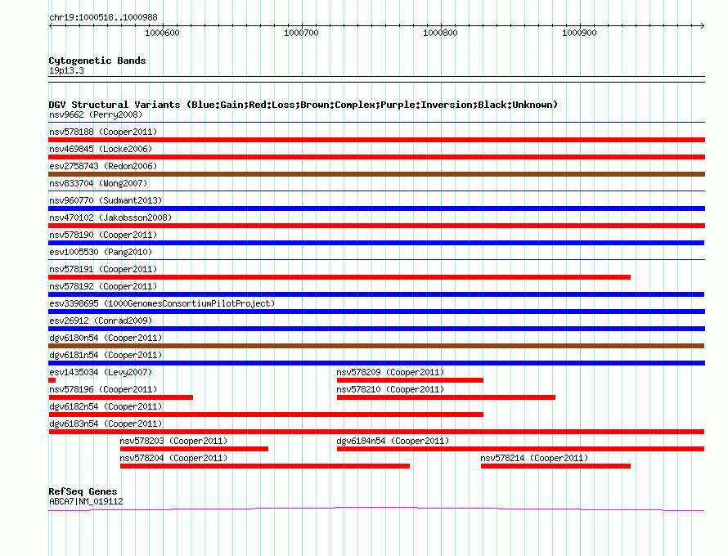728x556 pixels.
Task: Select the nsv578214 red loss bar
Action: 555,466
